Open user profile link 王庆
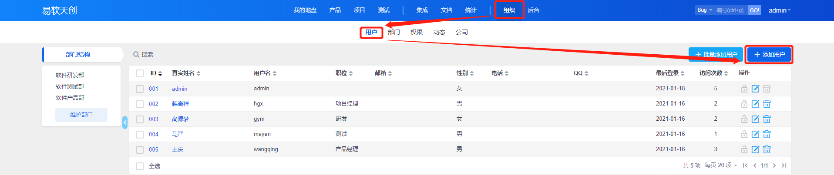Screen dimensions: 834x175 click(x=178, y=149)
